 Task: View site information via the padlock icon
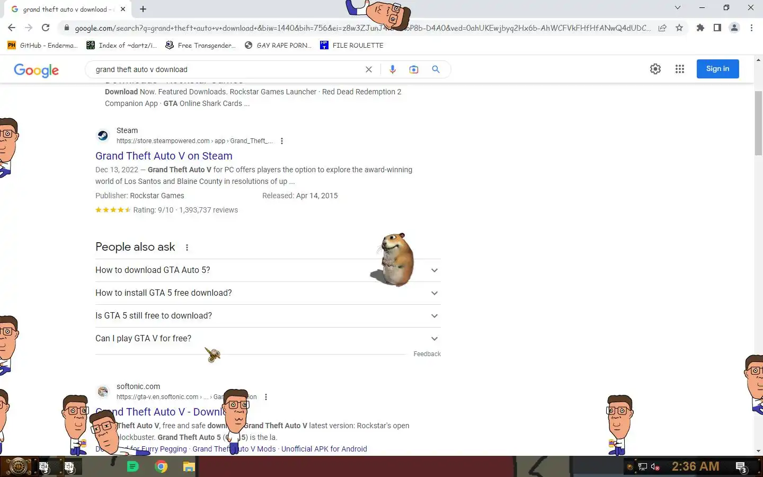point(66,28)
